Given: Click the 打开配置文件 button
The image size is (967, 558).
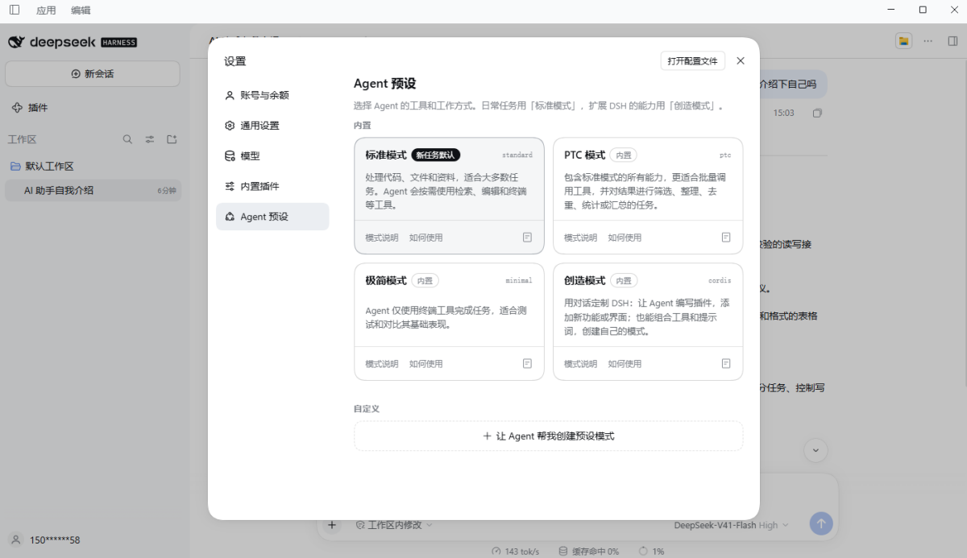Looking at the screenshot, I should click(693, 60).
